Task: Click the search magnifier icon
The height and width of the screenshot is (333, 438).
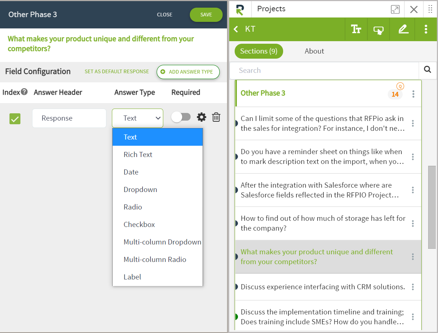Action: click(x=428, y=70)
